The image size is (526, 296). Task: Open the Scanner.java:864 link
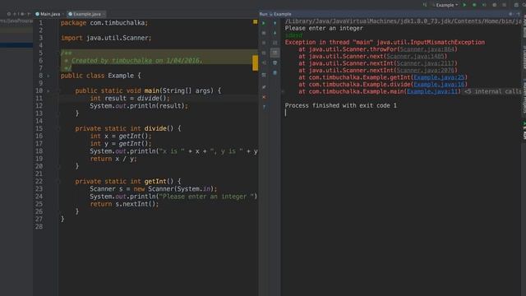427,49
